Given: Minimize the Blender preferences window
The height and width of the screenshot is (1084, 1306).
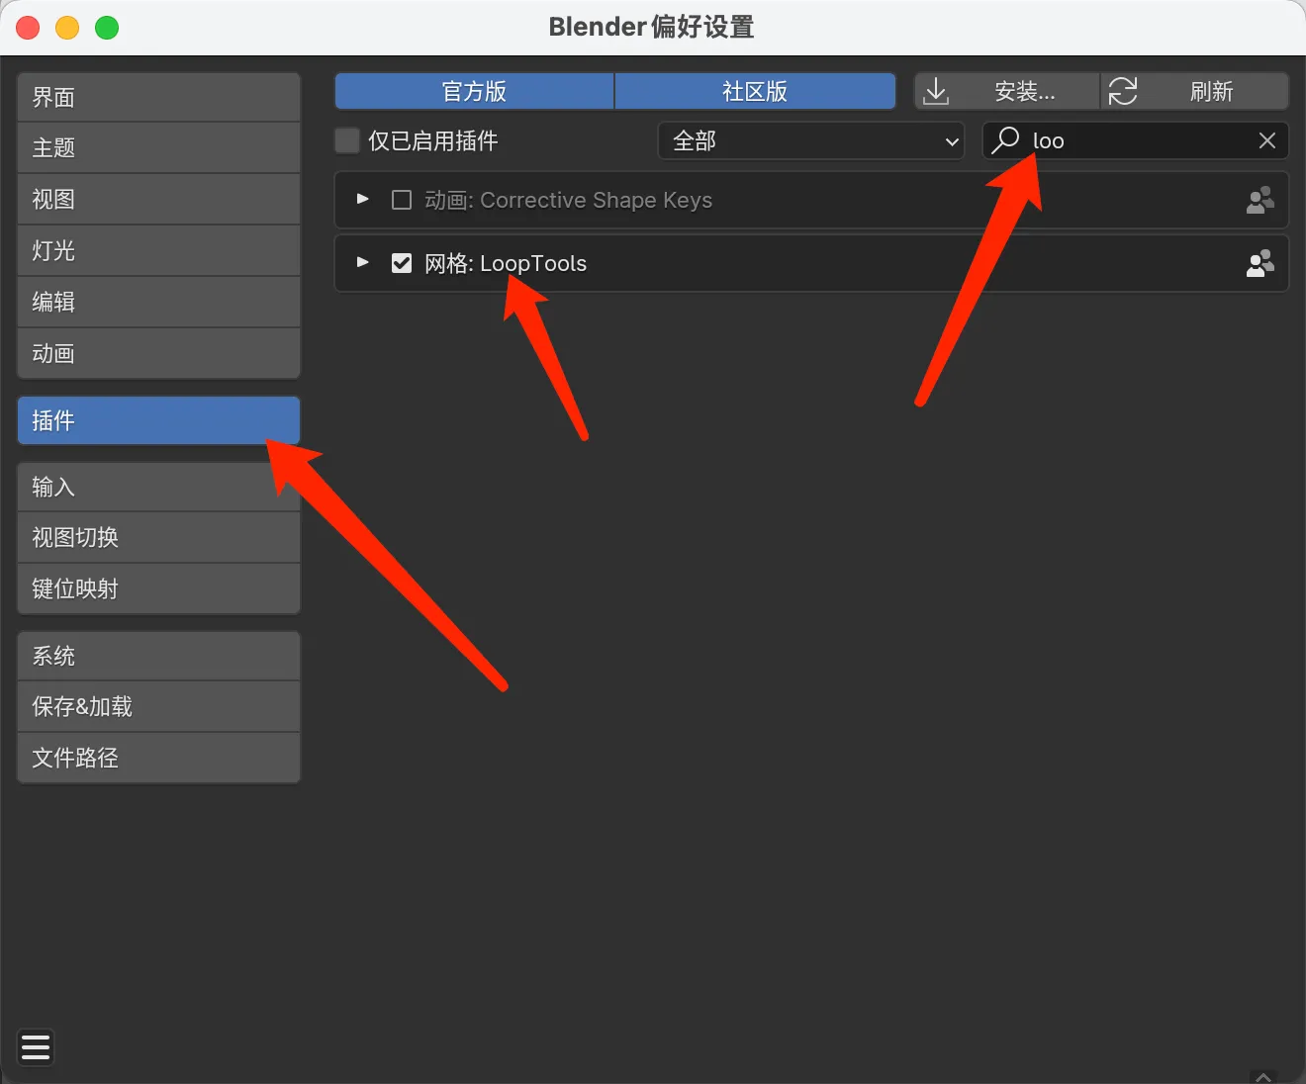Looking at the screenshot, I should point(67,28).
